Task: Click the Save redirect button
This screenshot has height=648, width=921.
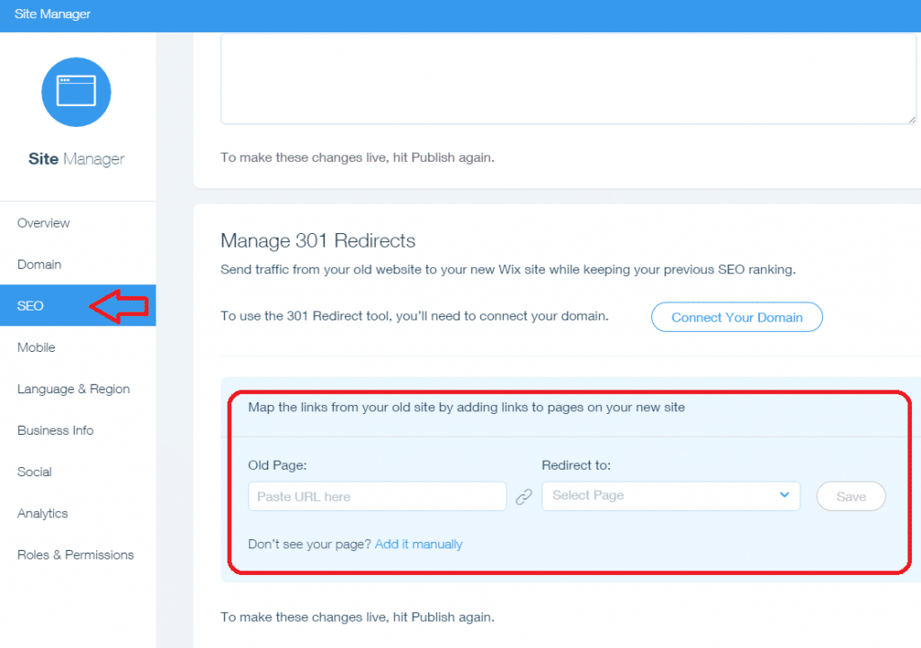Action: [x=851, y=497]
